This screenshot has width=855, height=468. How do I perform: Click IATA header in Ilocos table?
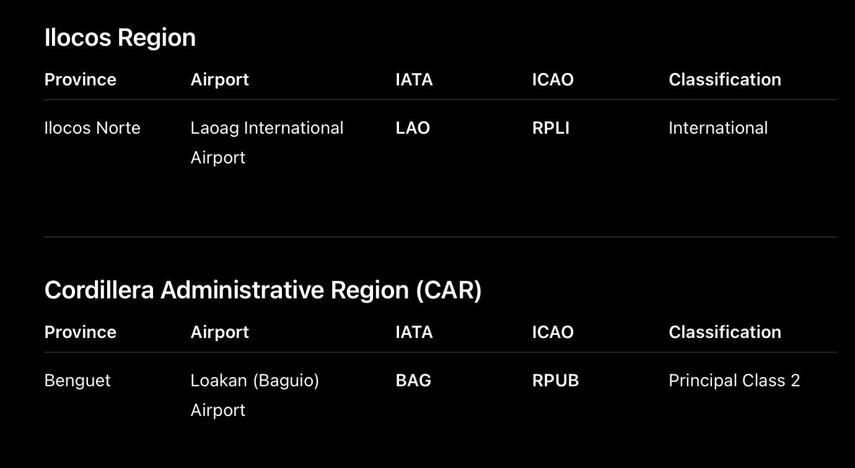click(x=414, y=80)
